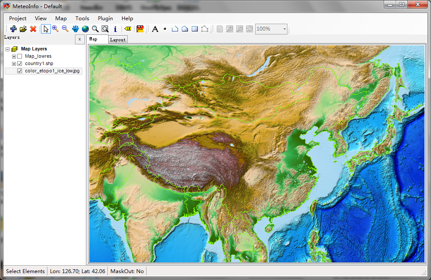Select the color_etopo1_ice_low.jpg layer name
This screenshot has height=280, width=431.
tap(52, 71)
